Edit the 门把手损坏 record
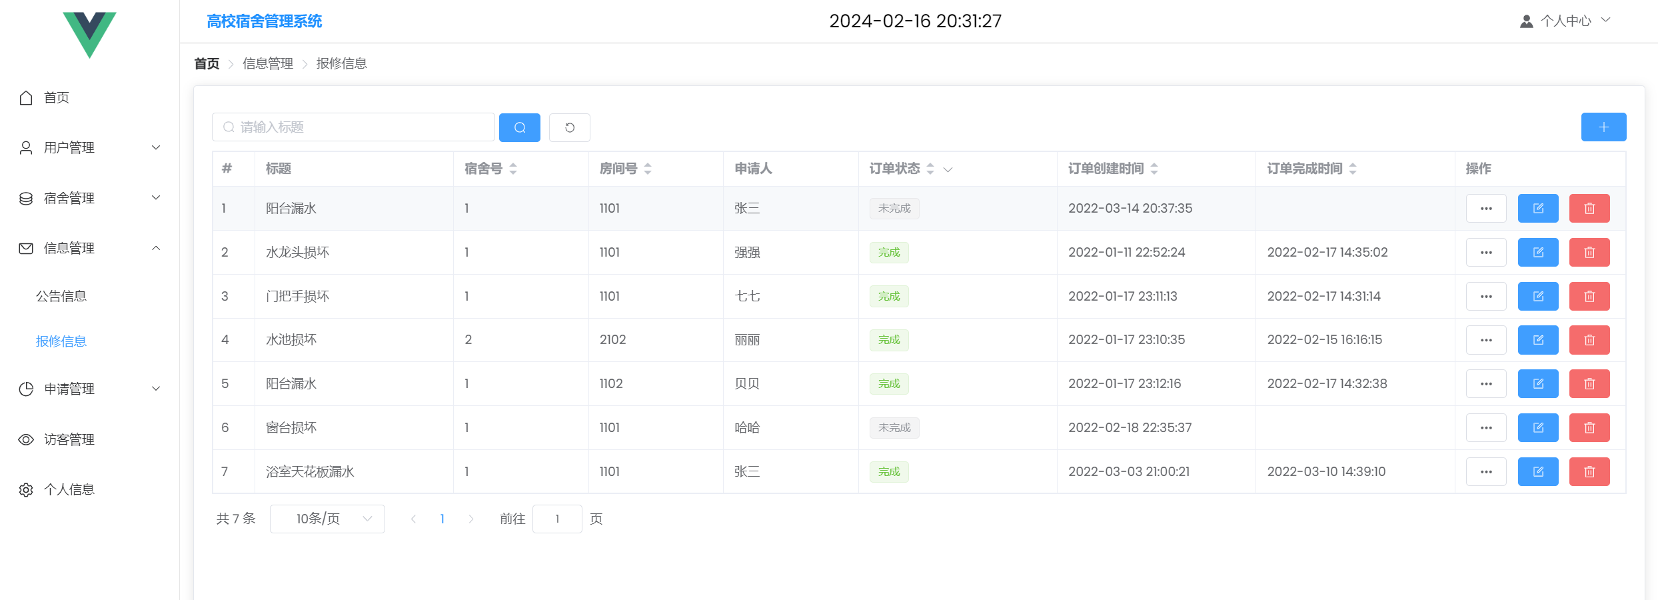 [1538, 297]
